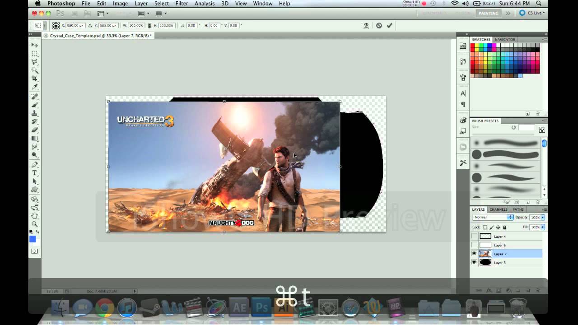Swap foreground and background colors
This screenshot has width=578, height=325.
[37, 232]
